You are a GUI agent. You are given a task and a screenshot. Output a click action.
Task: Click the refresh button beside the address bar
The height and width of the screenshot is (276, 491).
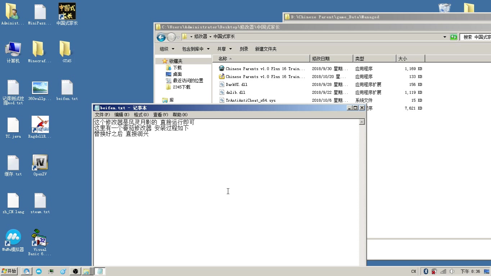click(x=454, y=37)
